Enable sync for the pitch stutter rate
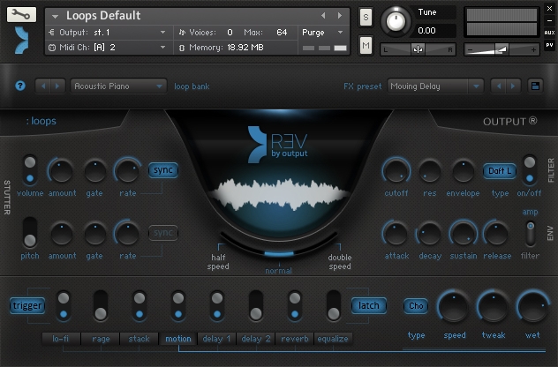 pyautogui.click(x=163, y=233)
